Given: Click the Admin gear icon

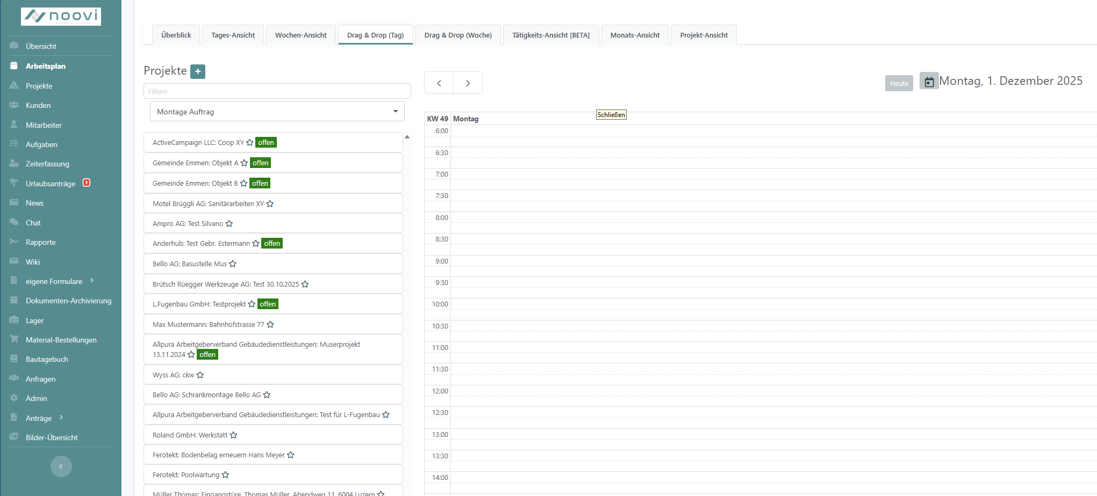Looking at the screenshot, I should (14, 398).
